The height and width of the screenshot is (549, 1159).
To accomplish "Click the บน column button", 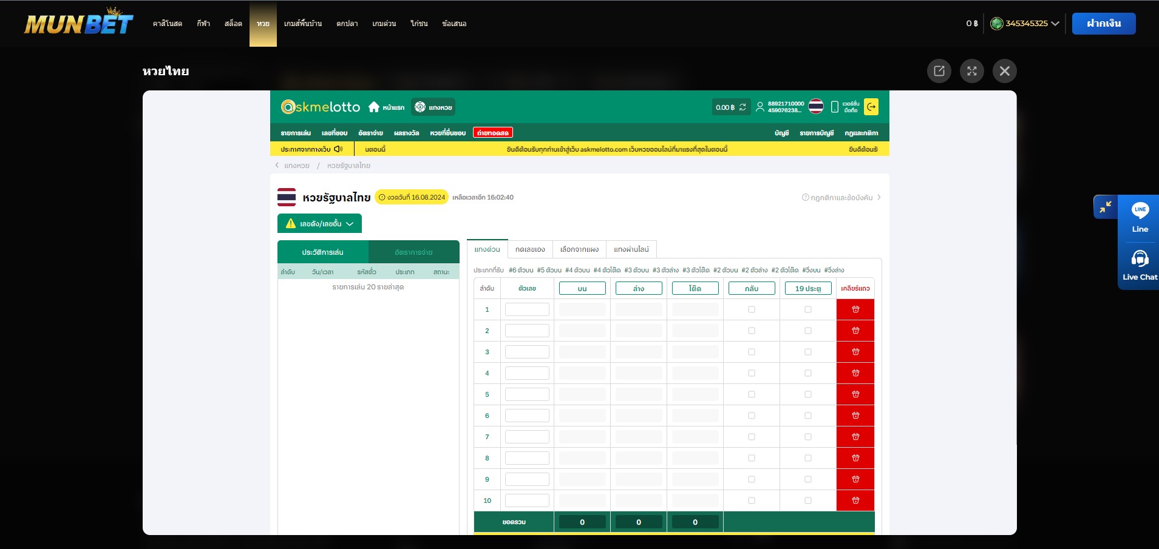I will click(582, 288).
